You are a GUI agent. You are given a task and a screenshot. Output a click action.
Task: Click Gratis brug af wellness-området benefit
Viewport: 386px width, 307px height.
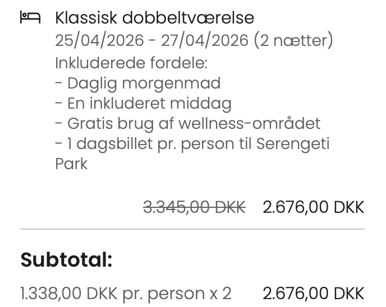click(188, 123)
